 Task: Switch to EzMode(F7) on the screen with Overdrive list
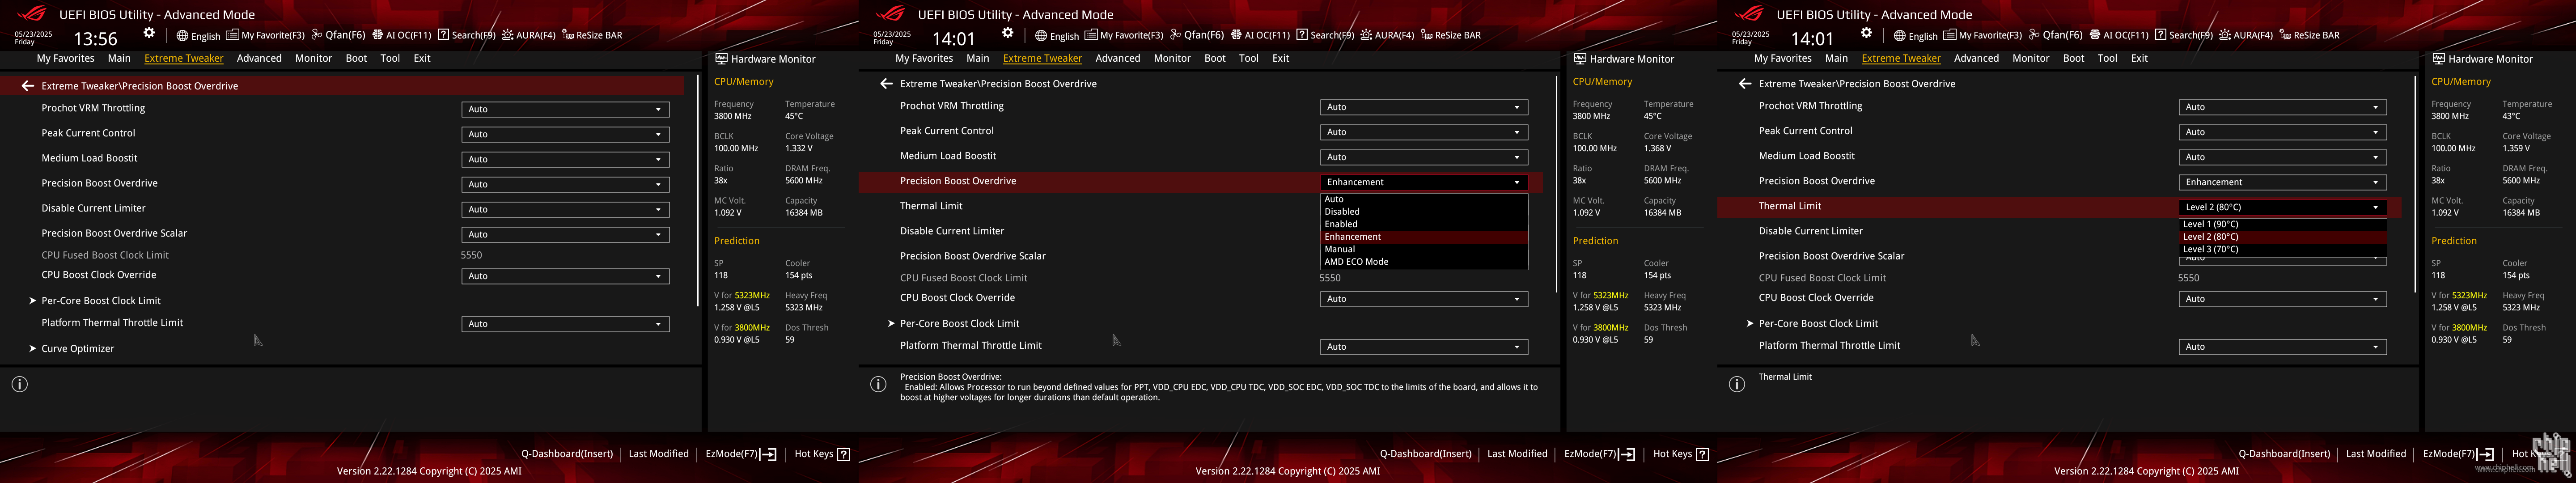pos(1600,454)
